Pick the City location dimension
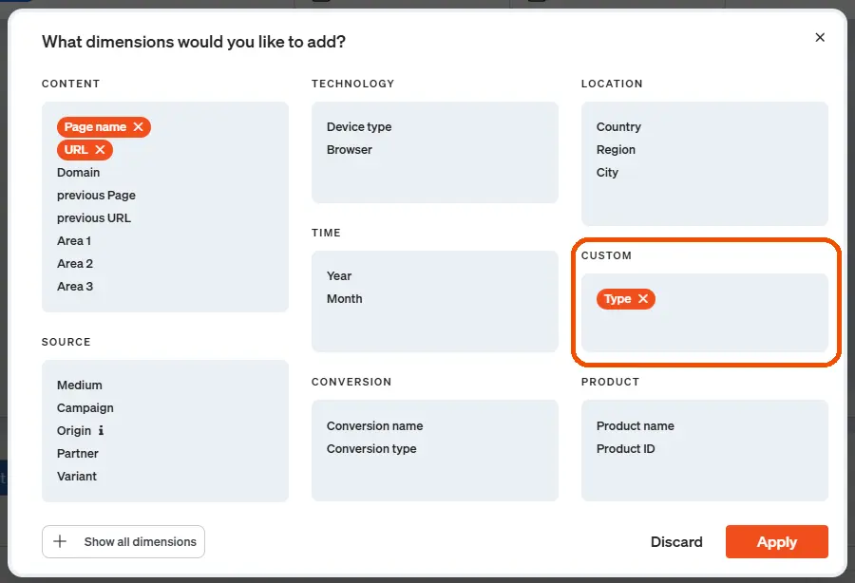Screen dimensions: 855x583 pyautogui.click(x=607, y=173)
